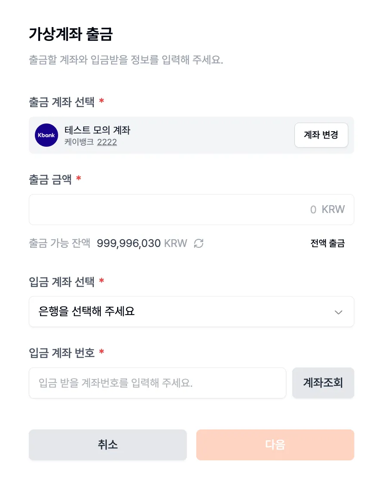Click the 출금 계좌 선택 label
The image size is (390, 500).
(62, 102)
